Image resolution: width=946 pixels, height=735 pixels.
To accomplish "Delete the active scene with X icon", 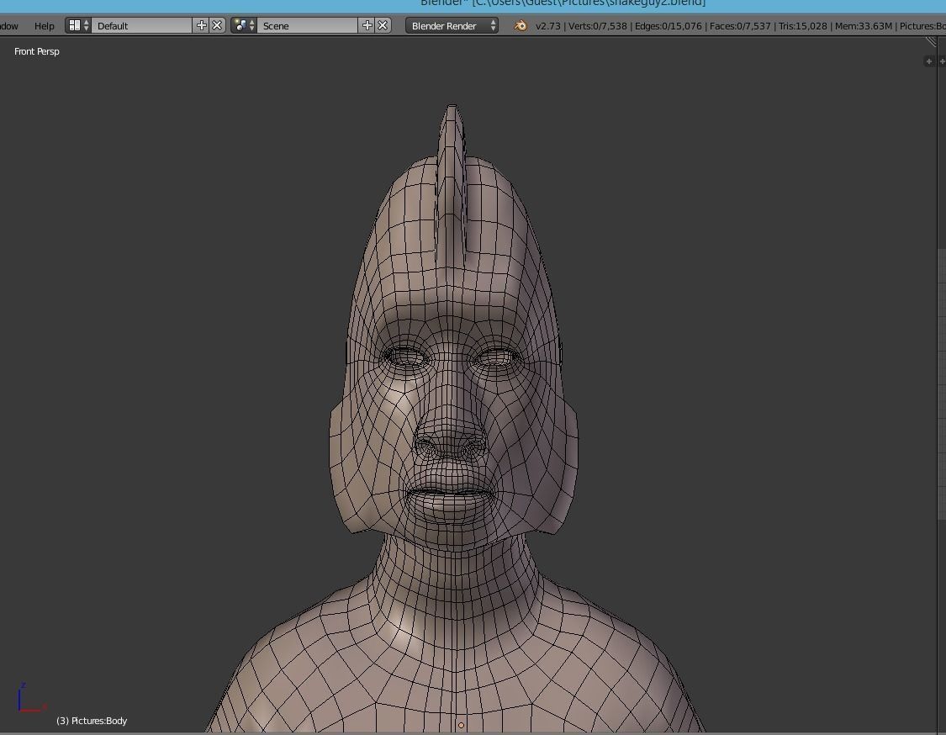I will click(383, 25).
